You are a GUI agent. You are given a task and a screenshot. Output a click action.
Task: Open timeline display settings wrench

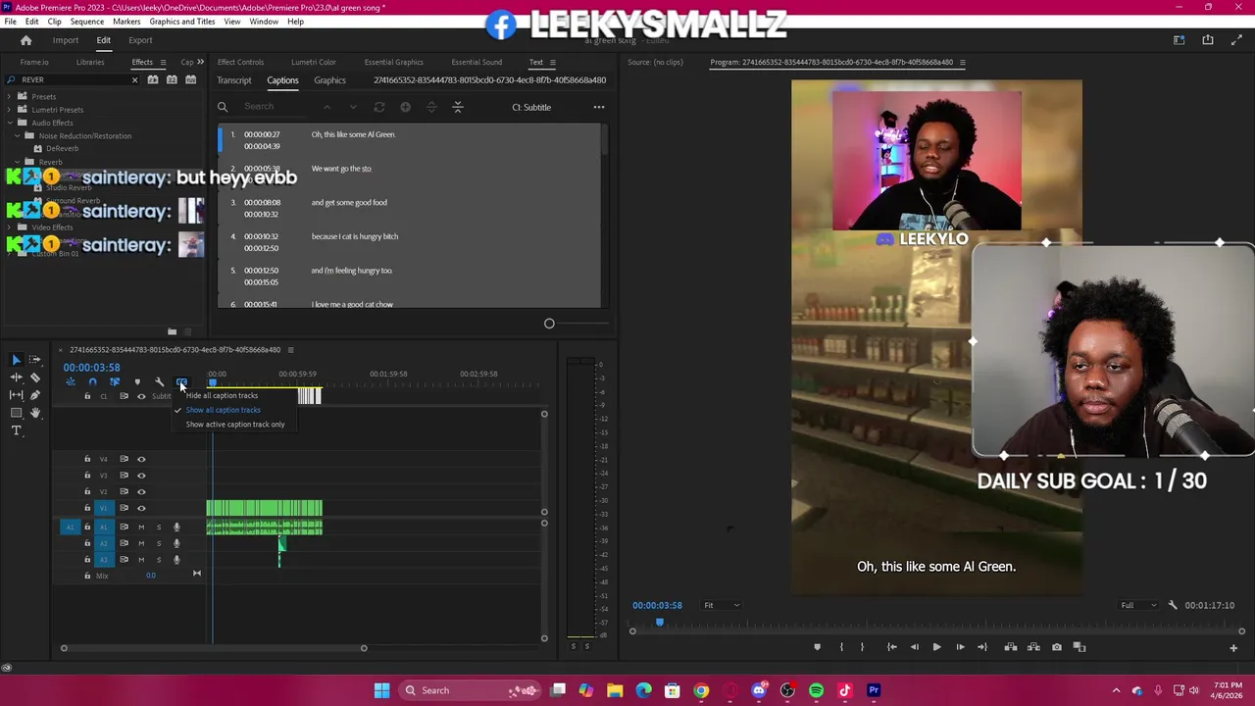pyautogui.click(x=159, y=381)
